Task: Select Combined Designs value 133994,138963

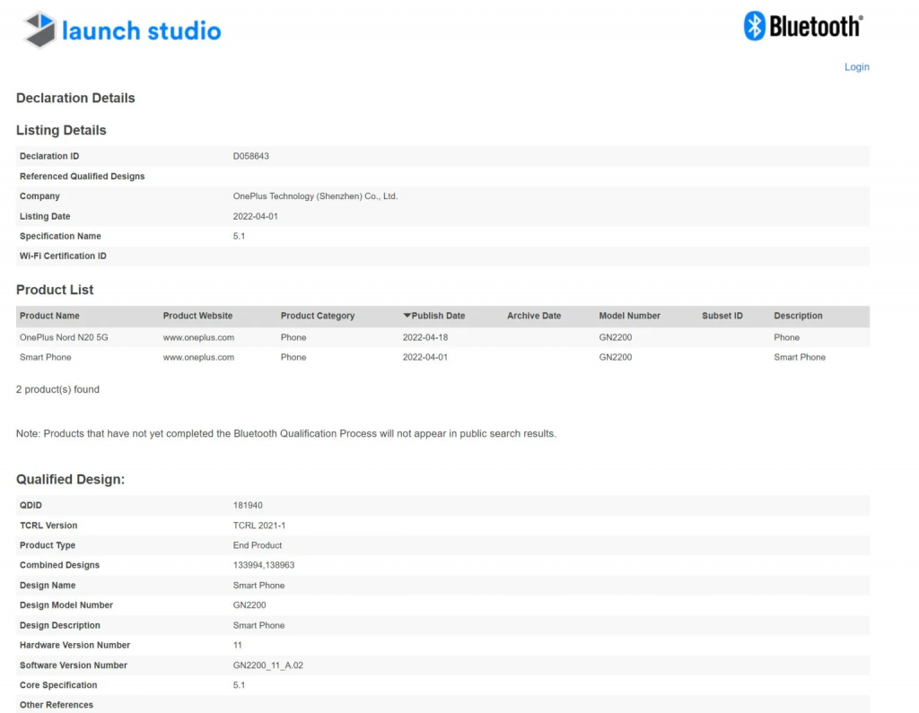Action: coord(264,565)
